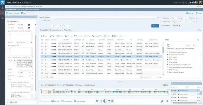203x105 pixels.
Task: Open the results page number dropdown
Action: (x=146, y=77)
